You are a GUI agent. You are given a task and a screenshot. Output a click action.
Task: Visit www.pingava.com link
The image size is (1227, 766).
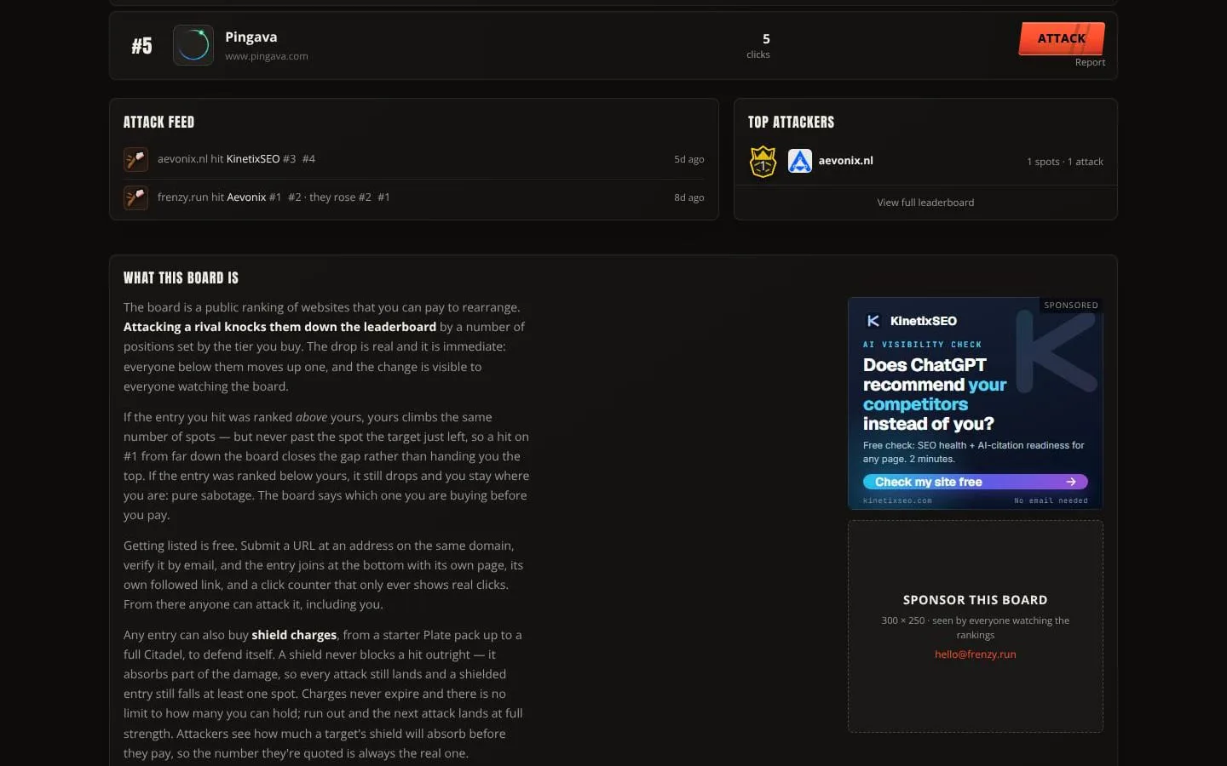(x=267, y=56)
